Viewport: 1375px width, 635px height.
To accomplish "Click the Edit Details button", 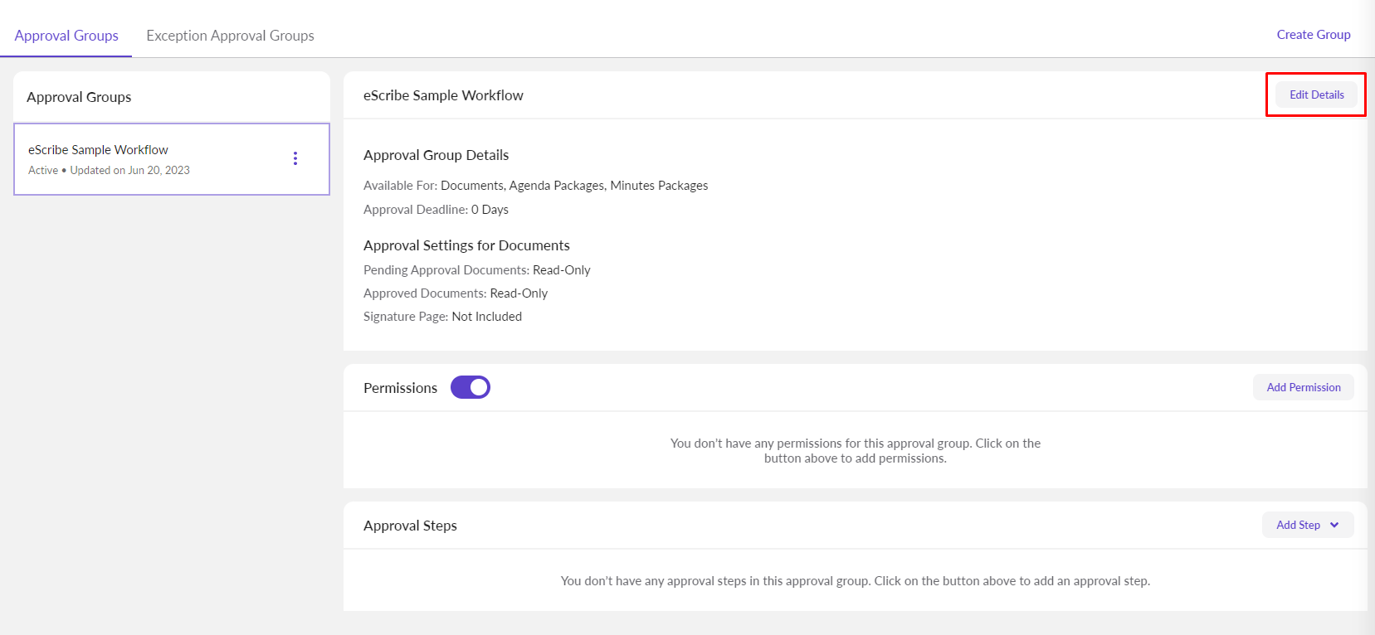I will (1316, 95).
